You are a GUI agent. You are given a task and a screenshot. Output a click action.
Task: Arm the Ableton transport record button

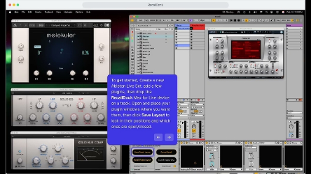tap(238, 20)
